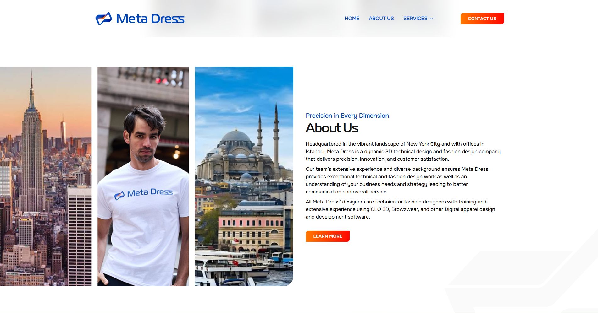Open the ABOUT US menu item
Screen dimensions: 598x313
(x=381, y=19)
